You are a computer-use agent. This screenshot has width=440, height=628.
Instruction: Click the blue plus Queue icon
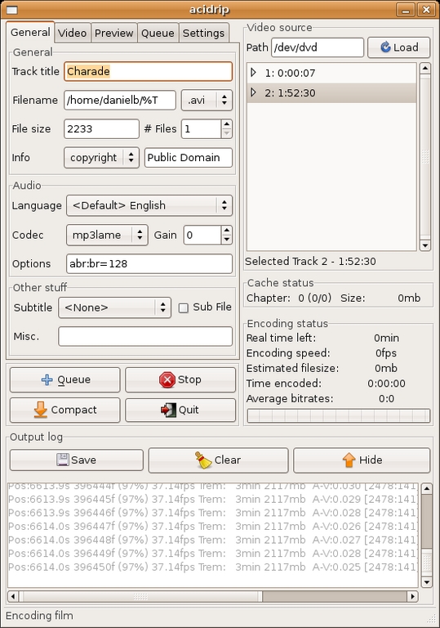(x=47, y=379)
